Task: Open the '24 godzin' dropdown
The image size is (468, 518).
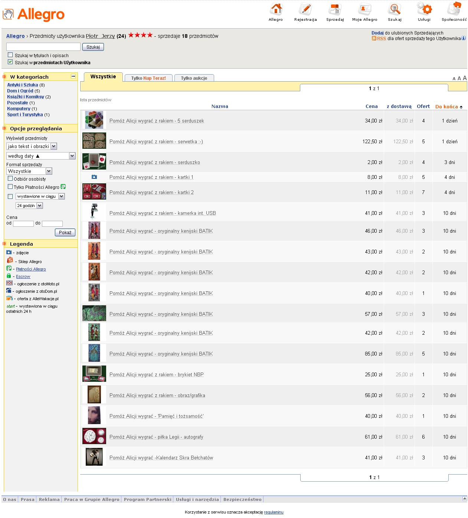Action: point(40,206)
